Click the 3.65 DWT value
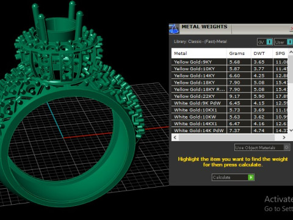Viewport: 293px width, 220px height. 259,62
